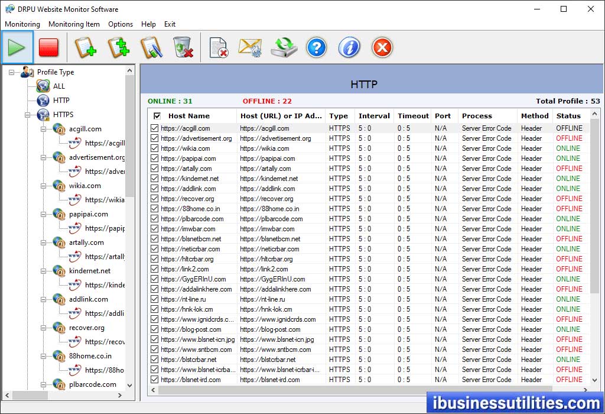Sort table by Host Name column header
Screen dimensions: 605x414
pyautogui.click(x=189, y=116)
